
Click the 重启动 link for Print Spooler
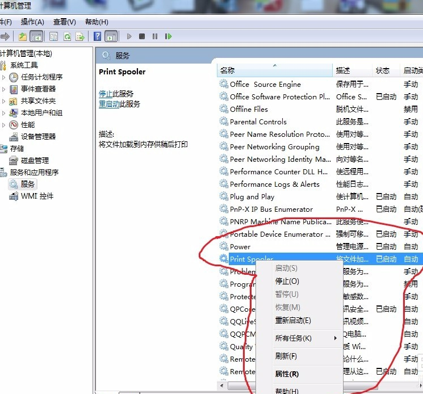[109, 104]
